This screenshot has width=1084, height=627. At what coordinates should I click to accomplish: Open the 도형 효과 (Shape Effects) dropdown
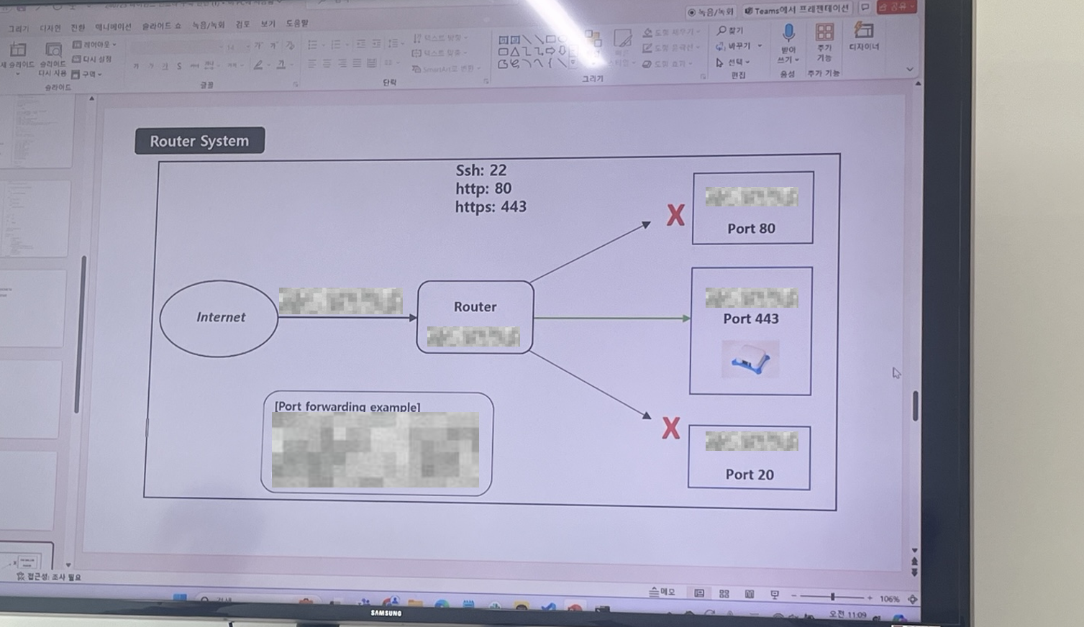pyautogui.click(x=667, y=64)
